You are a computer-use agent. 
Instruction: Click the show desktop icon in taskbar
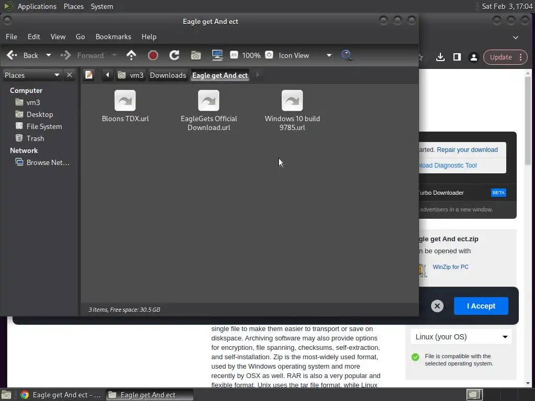(x=6, y=395)
